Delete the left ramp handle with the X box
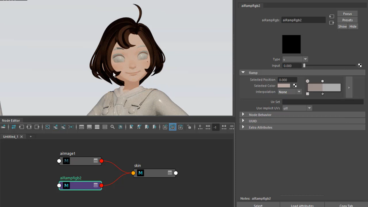The width and height of the screenshot is (368, 207). pos(308,94)
